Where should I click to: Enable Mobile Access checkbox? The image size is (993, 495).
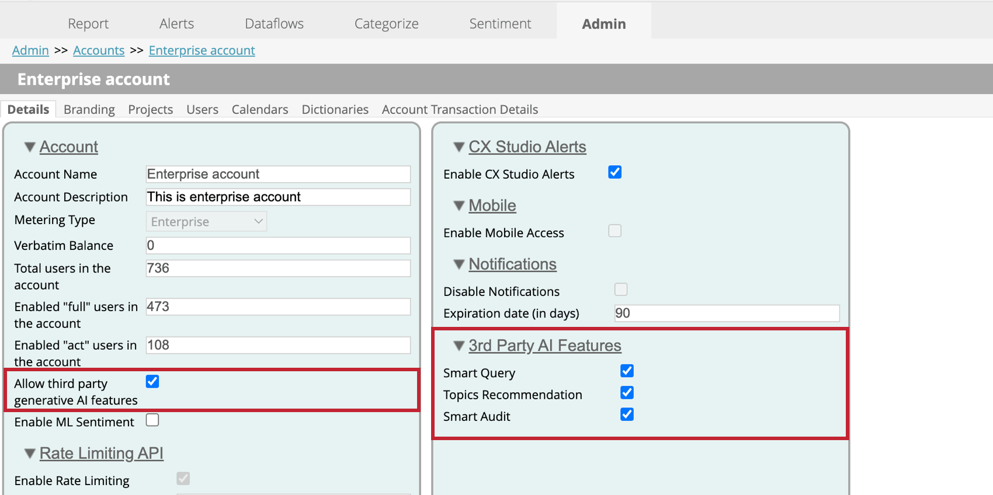(614, 231)
